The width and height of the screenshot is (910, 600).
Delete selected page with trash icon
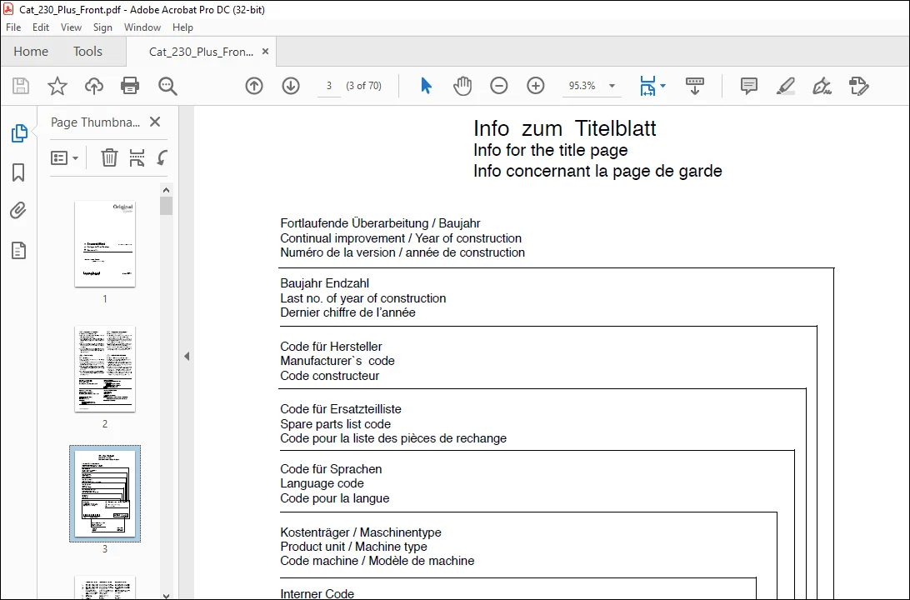[x=109, y=157]
